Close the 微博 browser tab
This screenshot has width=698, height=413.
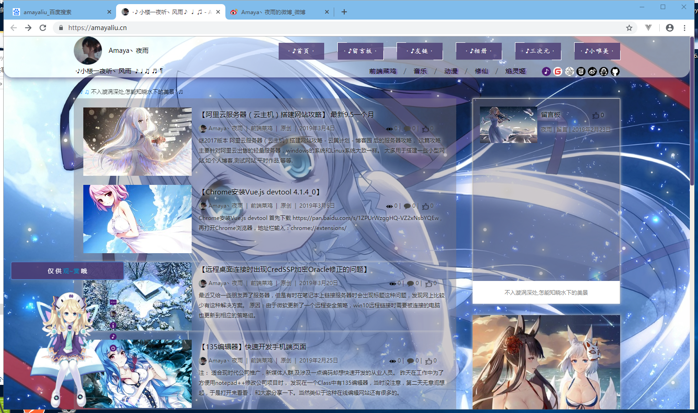pos(326,12)
